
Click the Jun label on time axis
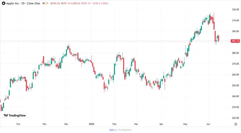pos(208,124)
